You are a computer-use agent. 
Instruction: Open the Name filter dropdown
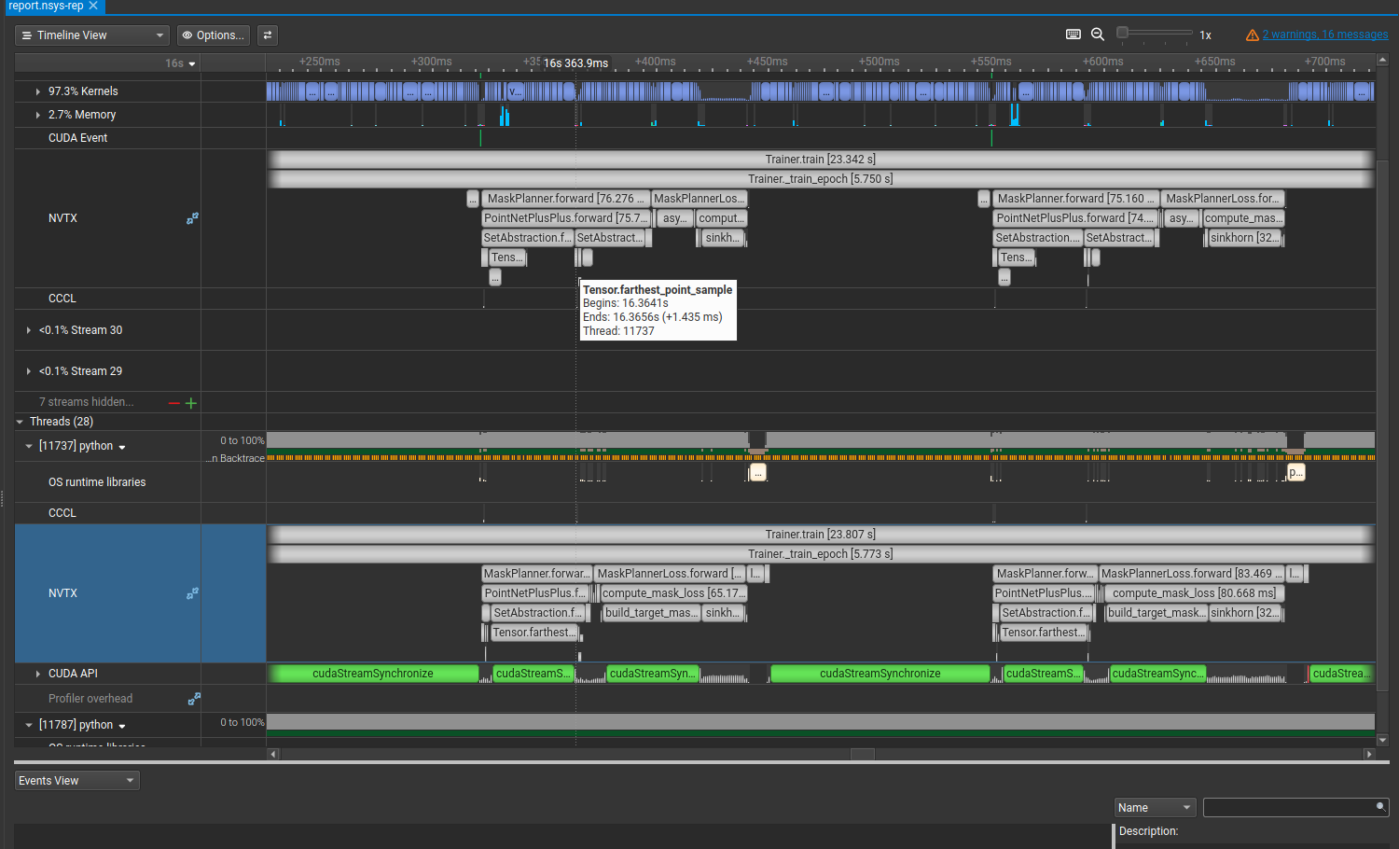coord(1156,808)
